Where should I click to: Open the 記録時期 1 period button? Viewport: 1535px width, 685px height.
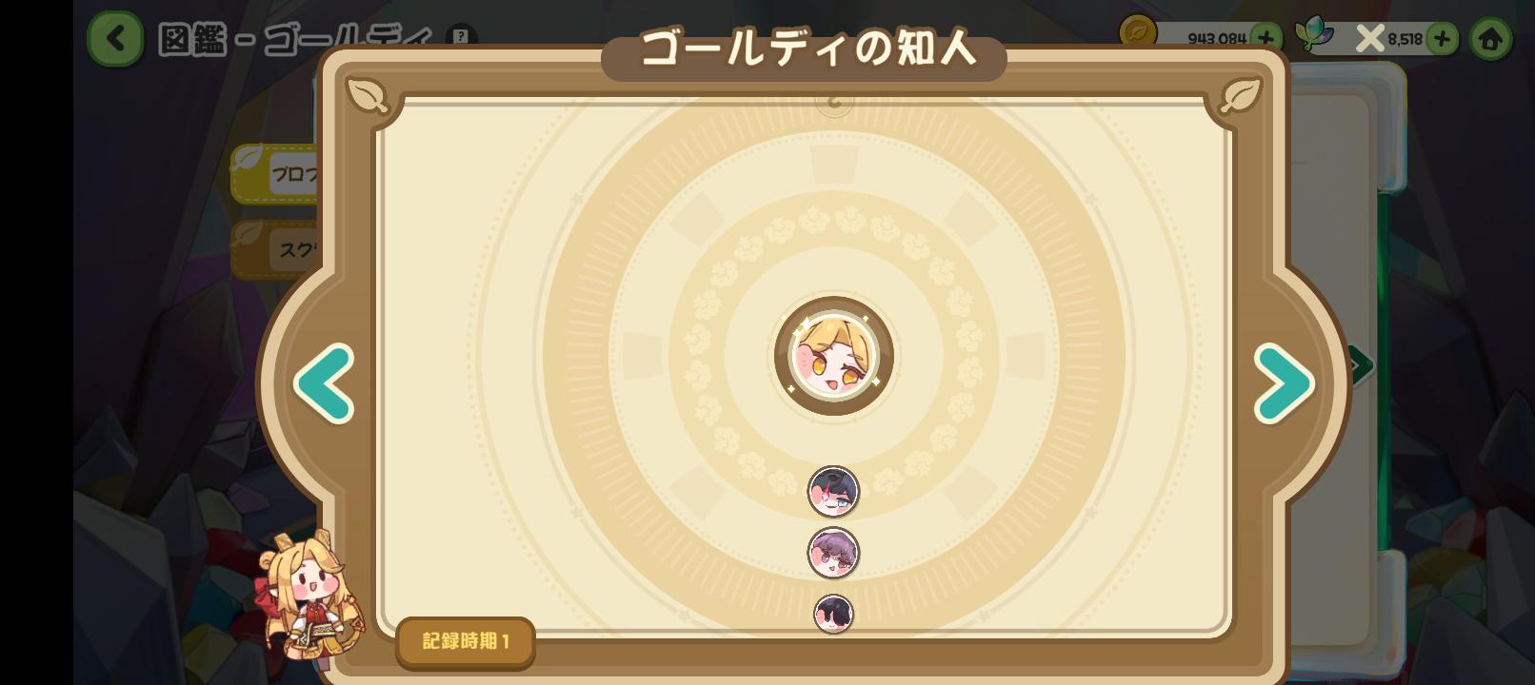click(466, 642)
